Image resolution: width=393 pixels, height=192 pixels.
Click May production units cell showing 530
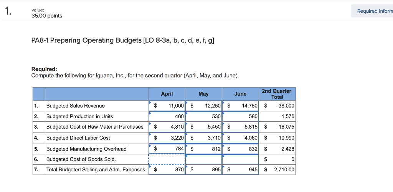203,116
